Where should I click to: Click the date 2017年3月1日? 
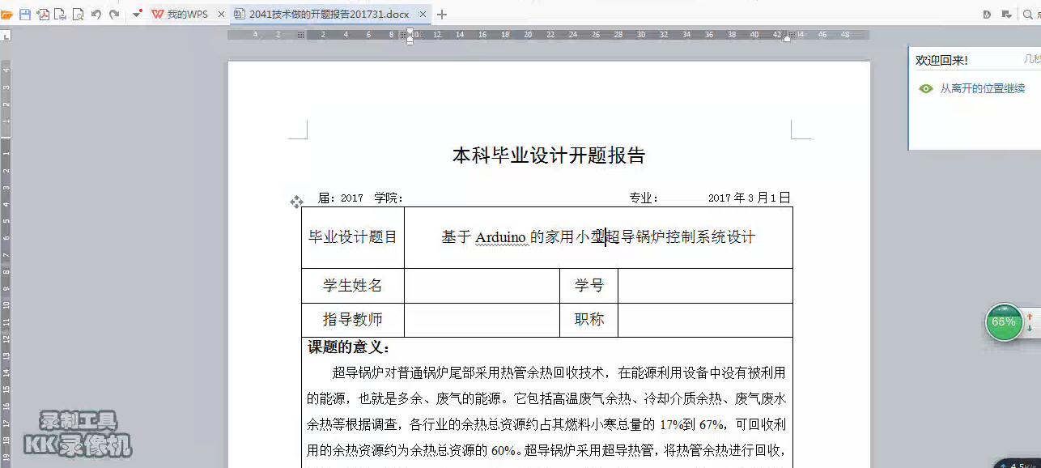[750, 198]
